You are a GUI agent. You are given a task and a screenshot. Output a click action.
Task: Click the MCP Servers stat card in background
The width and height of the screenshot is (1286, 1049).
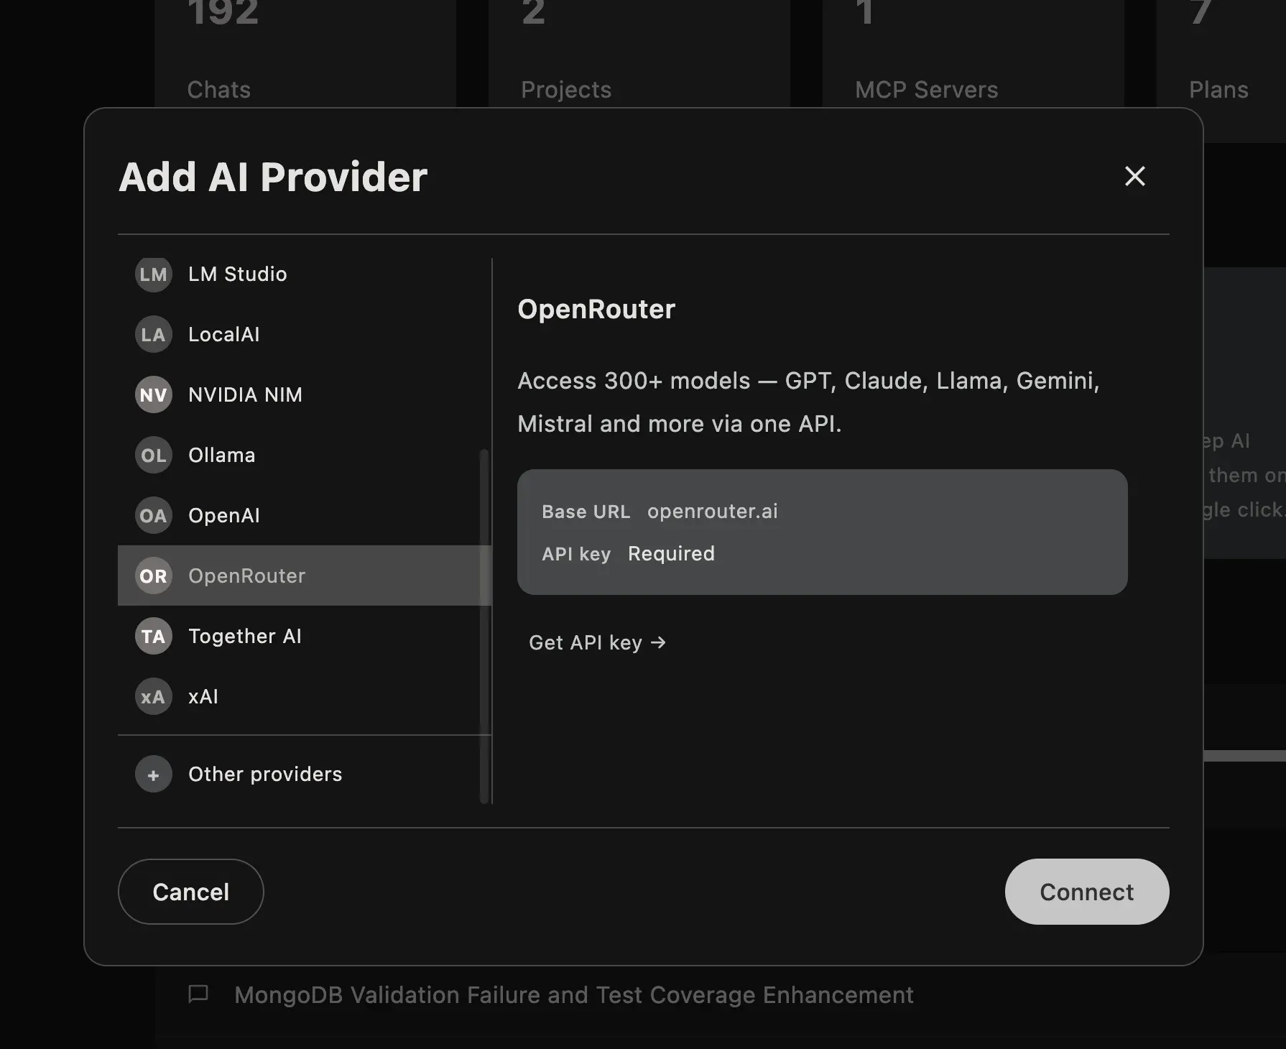click(x=973, y=54)
